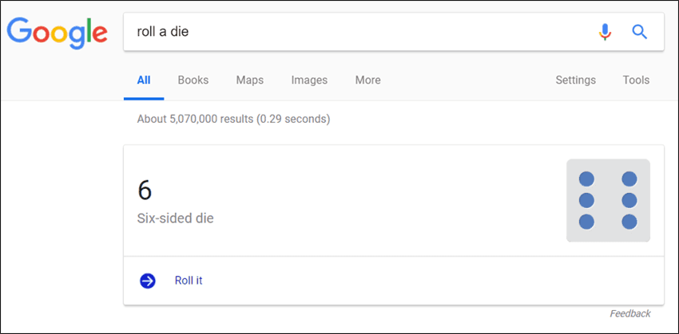
Task: Start voice search with microphone icon
Action: point(605,32)
